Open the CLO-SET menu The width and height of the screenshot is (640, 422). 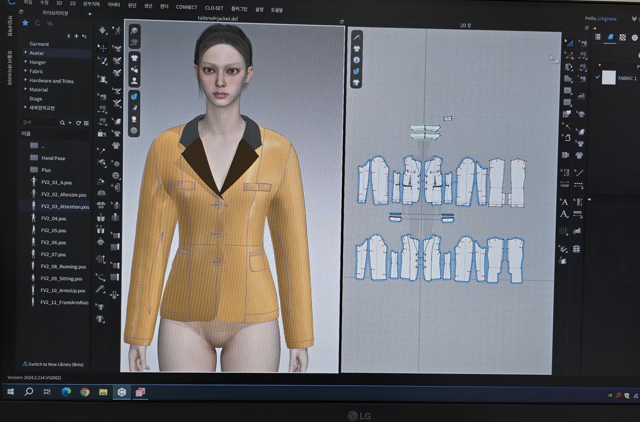214,8
